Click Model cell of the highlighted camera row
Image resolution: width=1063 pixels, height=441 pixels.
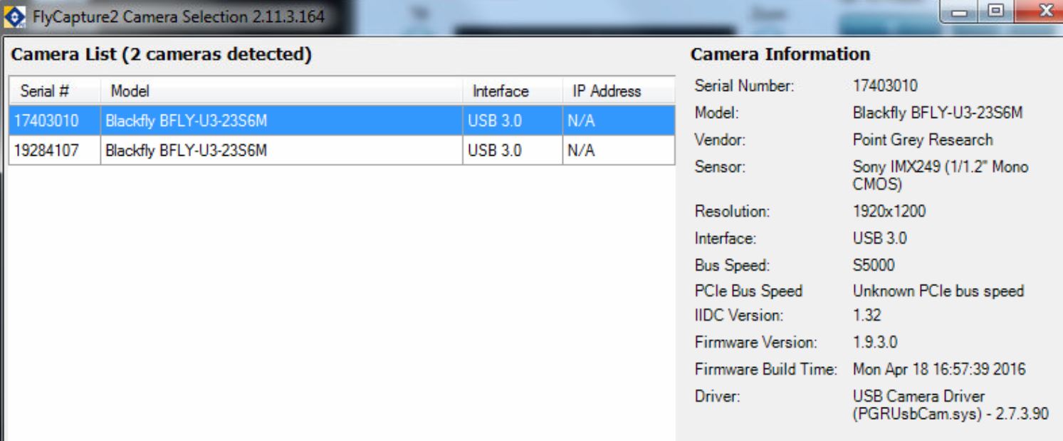click(x=187, y=121)
